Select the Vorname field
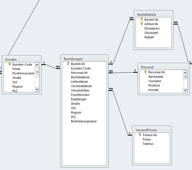The image size is (192, 170). point(155,81)
